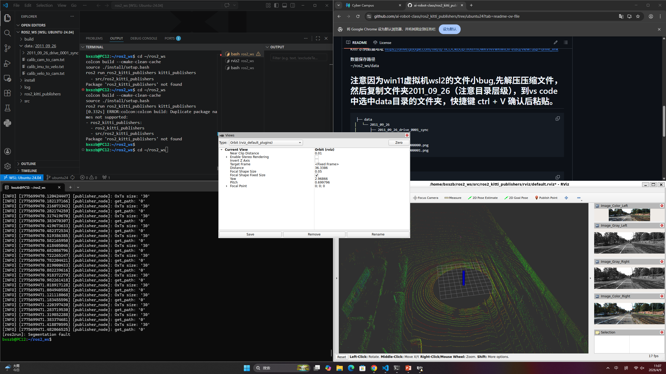Screen dimensions: 666x374
Task: Click the Zero button in Views panel
Action: point(399,142)
